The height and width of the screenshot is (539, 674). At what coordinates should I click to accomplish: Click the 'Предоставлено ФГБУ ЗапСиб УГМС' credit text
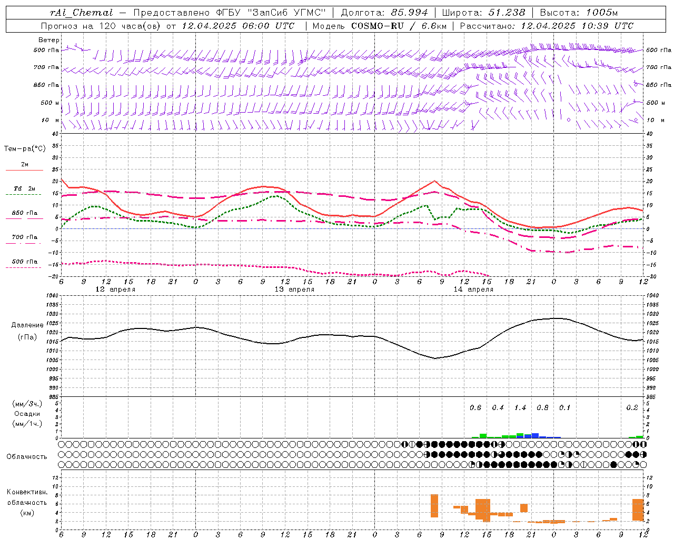point(230,13)
